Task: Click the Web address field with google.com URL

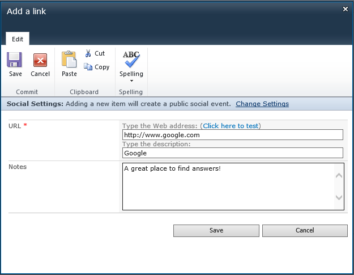Action: tap(232, 135)
